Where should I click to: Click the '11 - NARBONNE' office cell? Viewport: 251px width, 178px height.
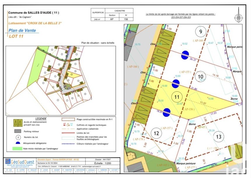(103, 170)
